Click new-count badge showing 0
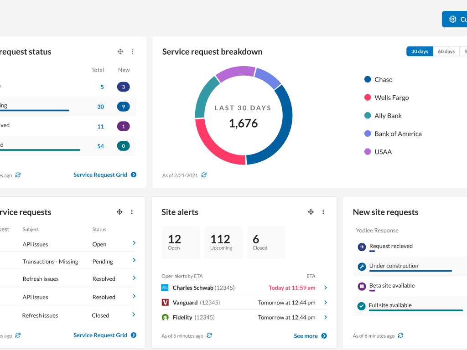The image size is (467, 350). (x=123, y=146)
